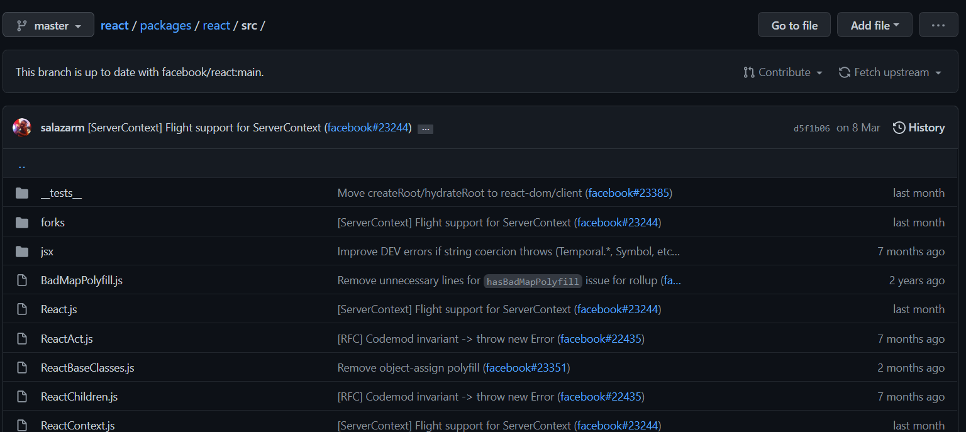966x432 pixels.
Task: Open ReactBaseClasses.js file
Action: coord(87,368)
